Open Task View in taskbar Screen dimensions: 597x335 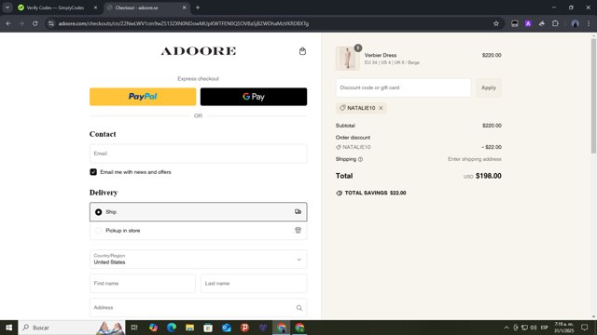pyautogui.click(x=134, y=328)
